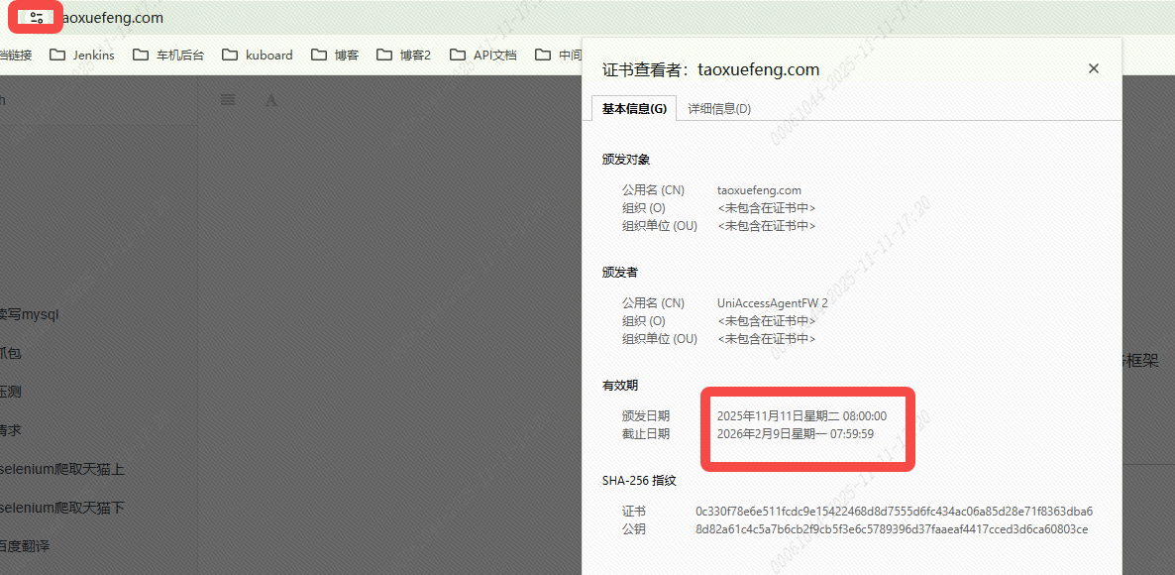The width and height of the screenshot is (1175, 575).
Task: Open the 博客 bookmark folder
Action: (335, 56)
